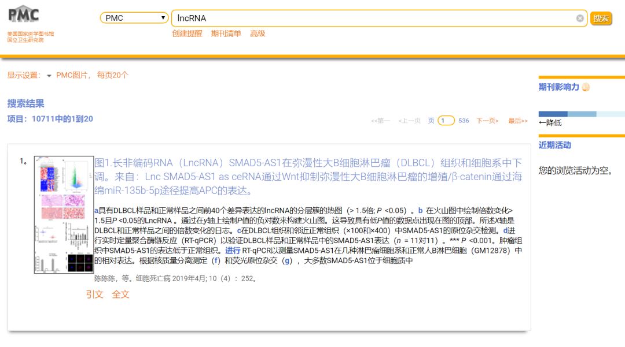Click the PMC logo
Image resolution: width=625 pixels, height=347 pixels.
tap(24, 14)
